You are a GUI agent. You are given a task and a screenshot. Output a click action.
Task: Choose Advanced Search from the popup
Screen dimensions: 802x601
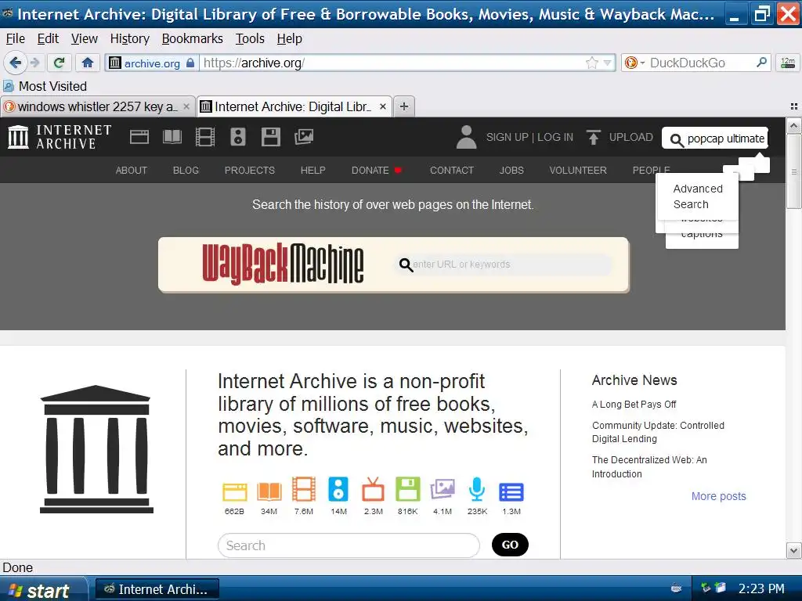[x=698, y=196]
